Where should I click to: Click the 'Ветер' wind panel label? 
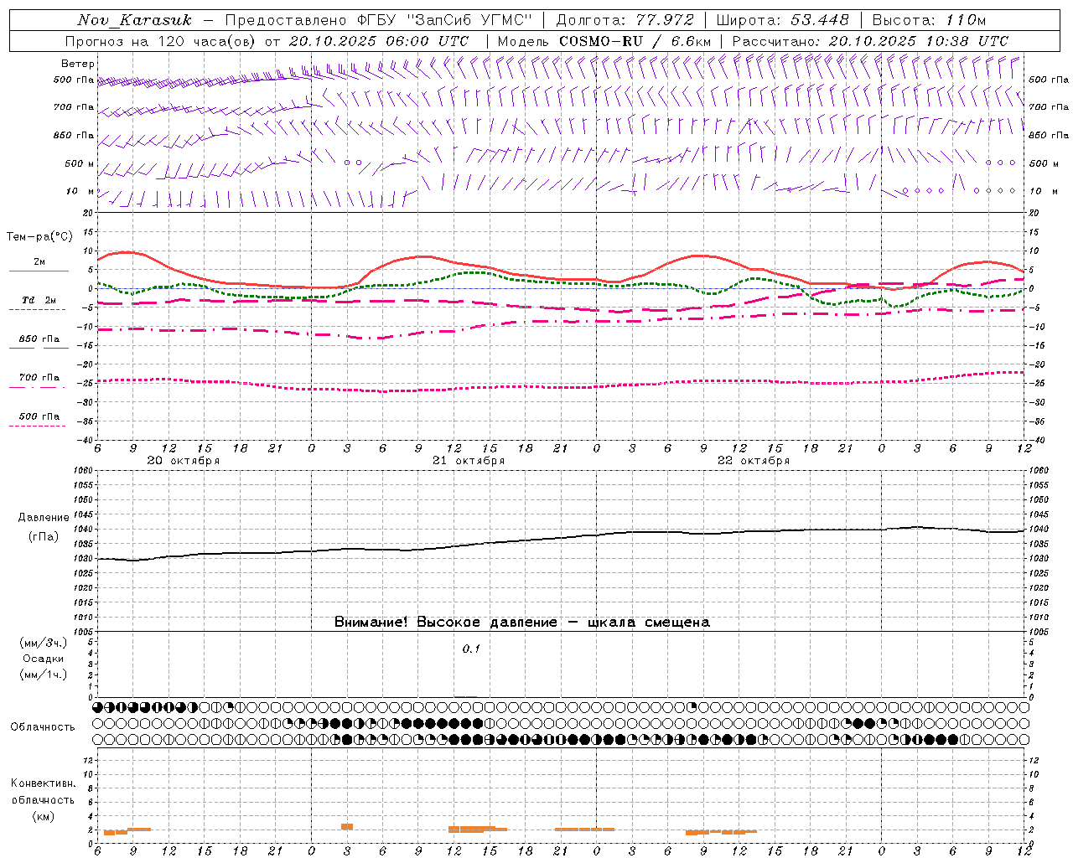pyautogui.click(x=78, y=64)
